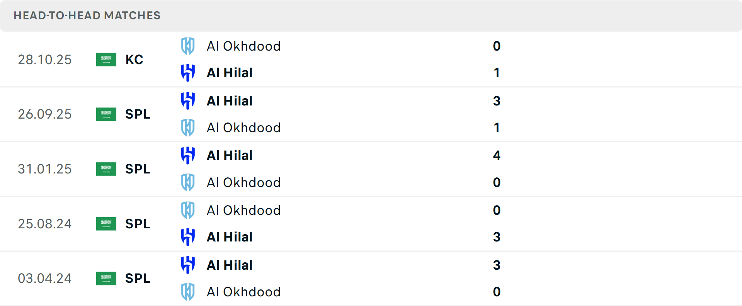Open the KC competition label

coord(134,59)
